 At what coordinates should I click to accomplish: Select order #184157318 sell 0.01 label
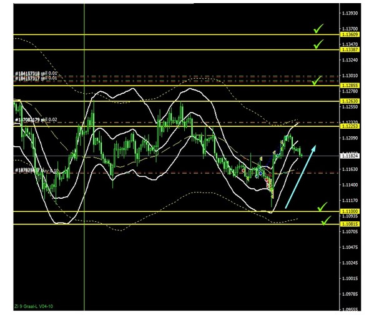(x=36, y=74)
